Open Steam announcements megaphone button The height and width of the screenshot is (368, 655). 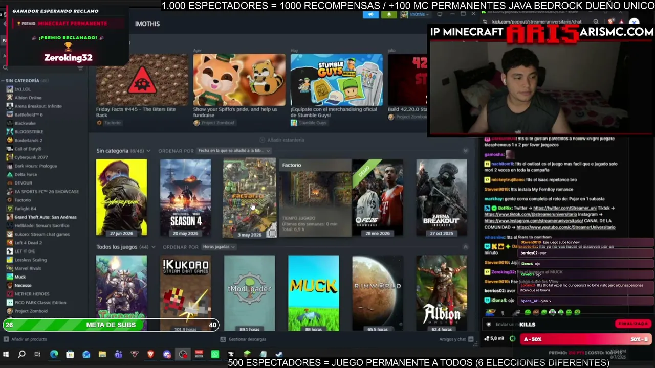coord(370,14)
